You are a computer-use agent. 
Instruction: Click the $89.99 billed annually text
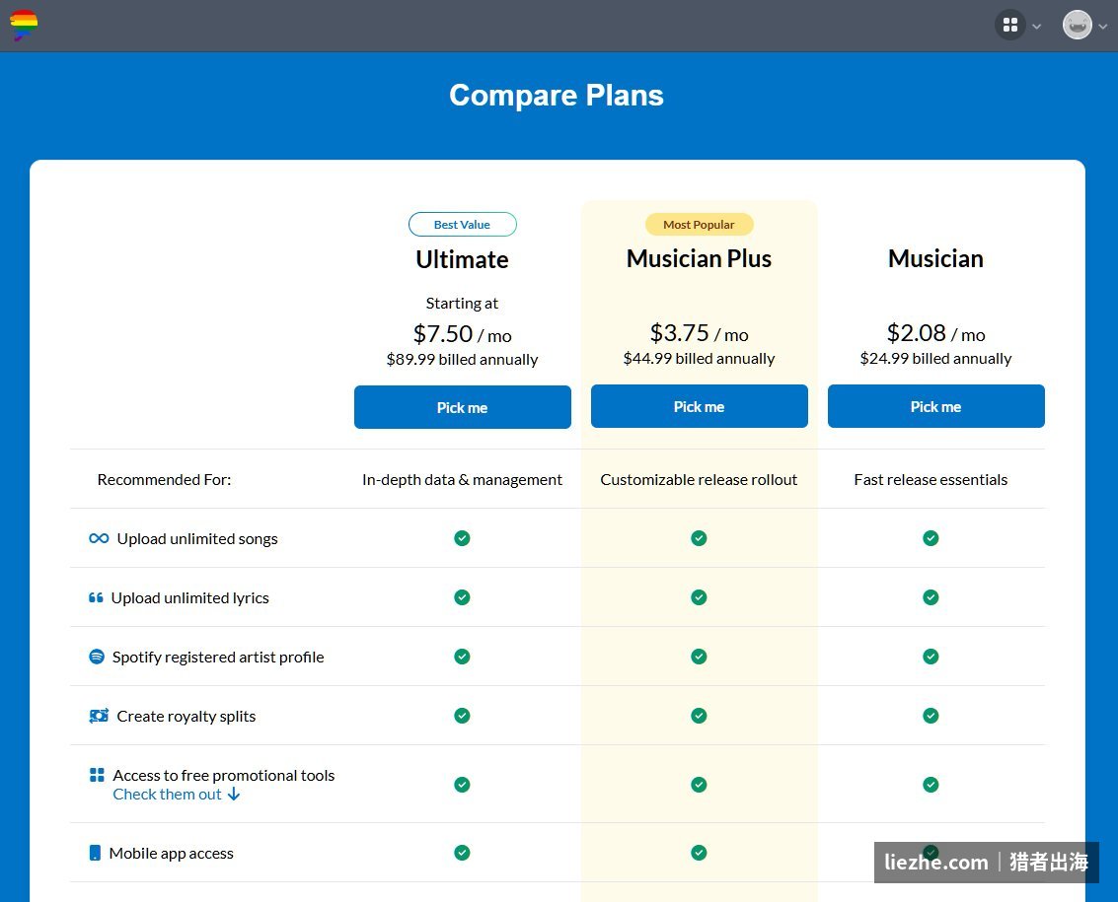point(462,359)
